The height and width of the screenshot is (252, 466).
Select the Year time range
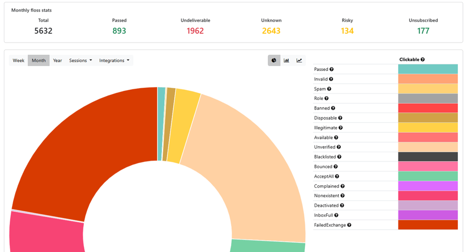pyautogui.click(x=57, y=60)
